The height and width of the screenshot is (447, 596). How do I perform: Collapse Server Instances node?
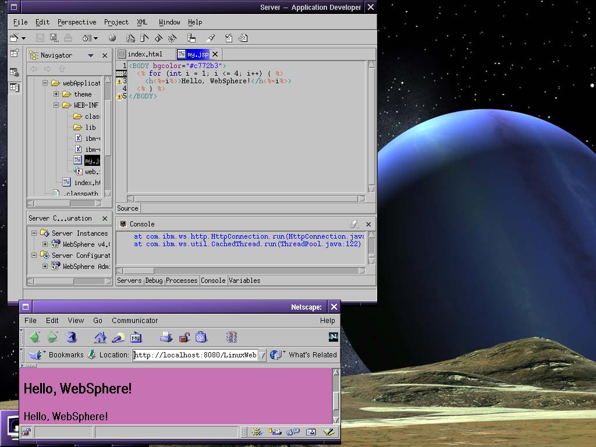34,233
